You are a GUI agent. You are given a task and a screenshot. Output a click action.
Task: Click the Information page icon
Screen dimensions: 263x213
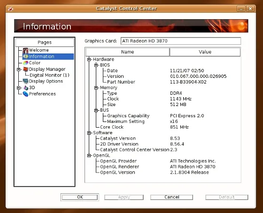[25, 56]
